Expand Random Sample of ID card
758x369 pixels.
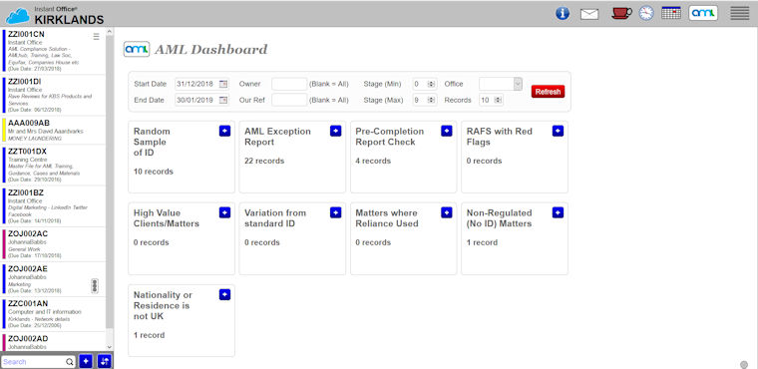coord(224,131)
